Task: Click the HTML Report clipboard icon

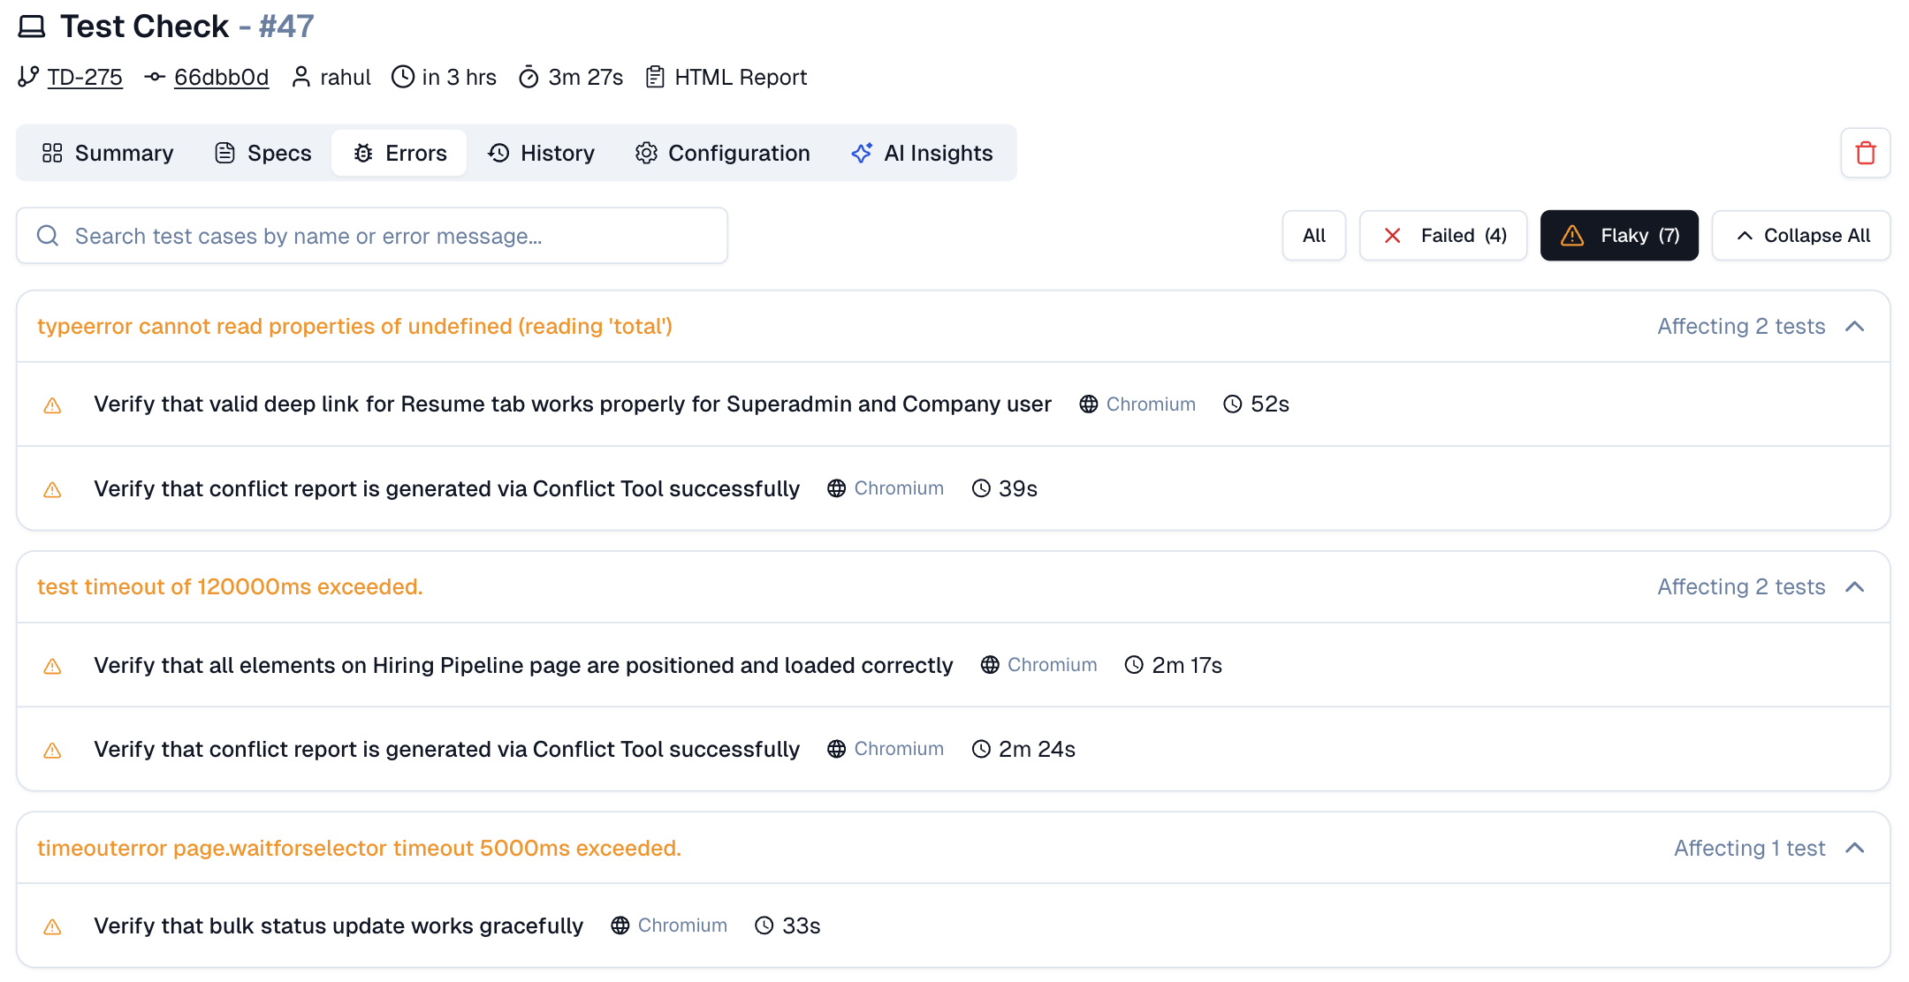Action: click(x=654, y=77)
